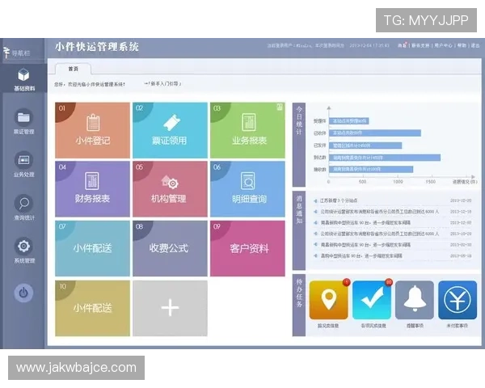Open tile 06 明细查询
Image resolution: width=485 pixels, height=388 pixels.
(247, 188)
